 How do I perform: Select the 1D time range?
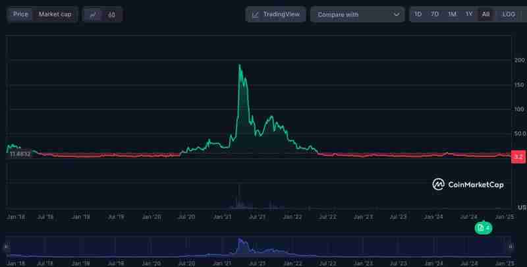coord(418,14)
